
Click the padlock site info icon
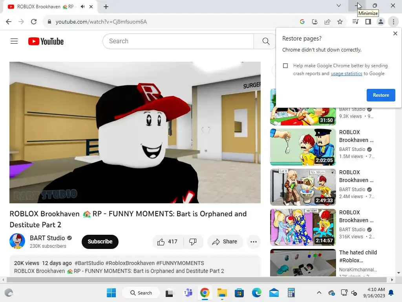point(49,22)
